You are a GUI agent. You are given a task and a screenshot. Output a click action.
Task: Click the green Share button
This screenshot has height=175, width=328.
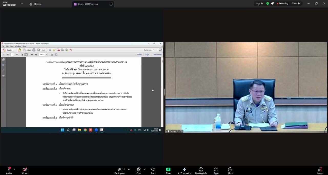point(168,170)
